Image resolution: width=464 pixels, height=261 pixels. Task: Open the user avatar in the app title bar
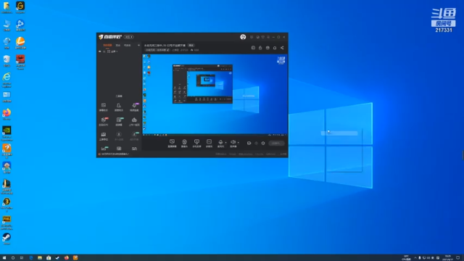pyautogui.click(x=243, y=37)
